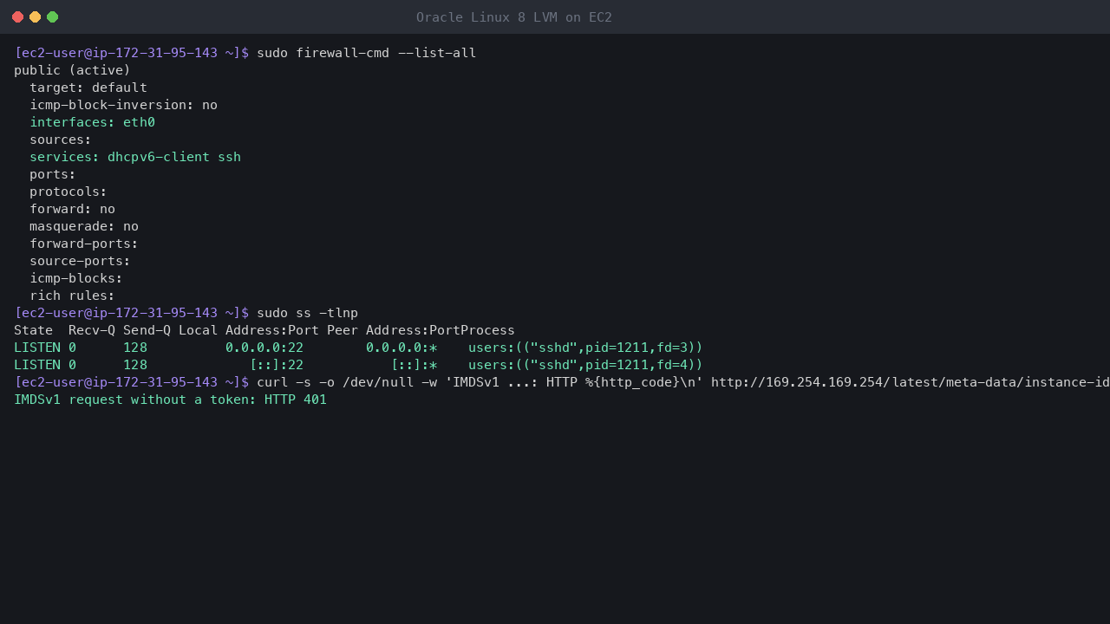
Task: Click the peer address '[::]:*'
Action: click(414, 365)
